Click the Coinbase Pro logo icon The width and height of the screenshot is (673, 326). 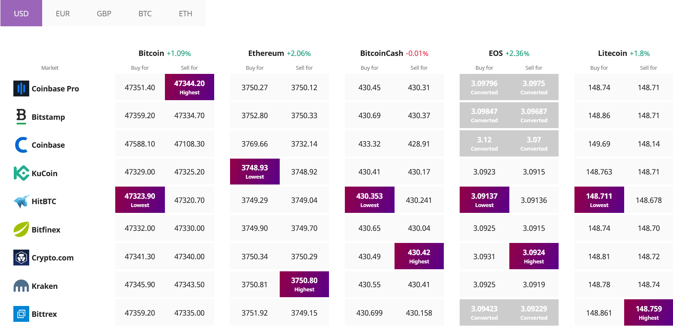click(x=21, y=88)
